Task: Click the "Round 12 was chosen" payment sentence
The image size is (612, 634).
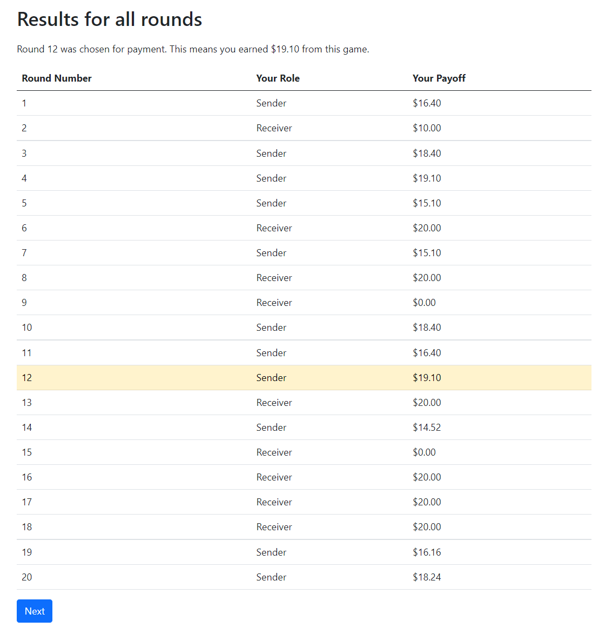Action: click(x=193, y=49)
